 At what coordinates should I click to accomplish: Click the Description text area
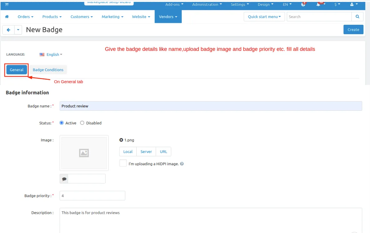pos(211,220)
